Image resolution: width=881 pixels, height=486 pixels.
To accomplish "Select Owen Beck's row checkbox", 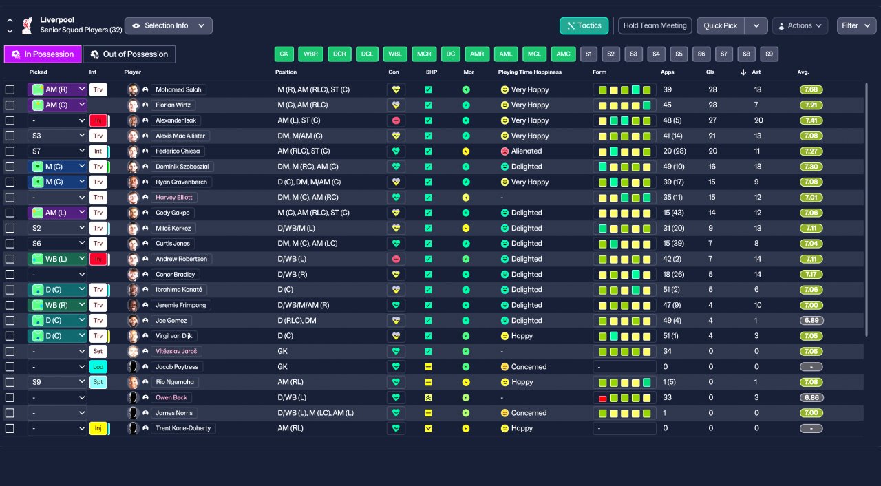I will (x=10, y=398).
